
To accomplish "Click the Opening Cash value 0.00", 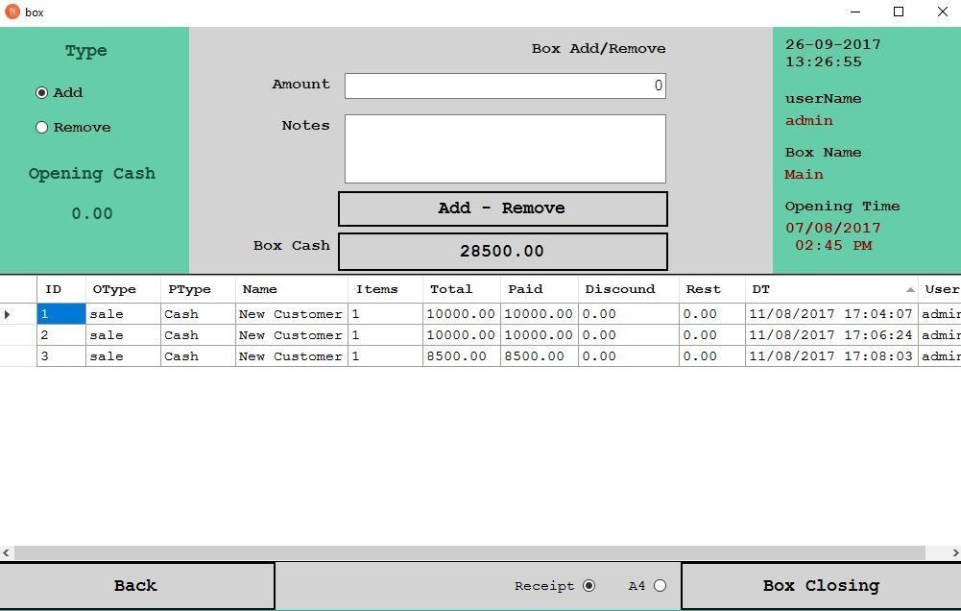I will (92, 214).
